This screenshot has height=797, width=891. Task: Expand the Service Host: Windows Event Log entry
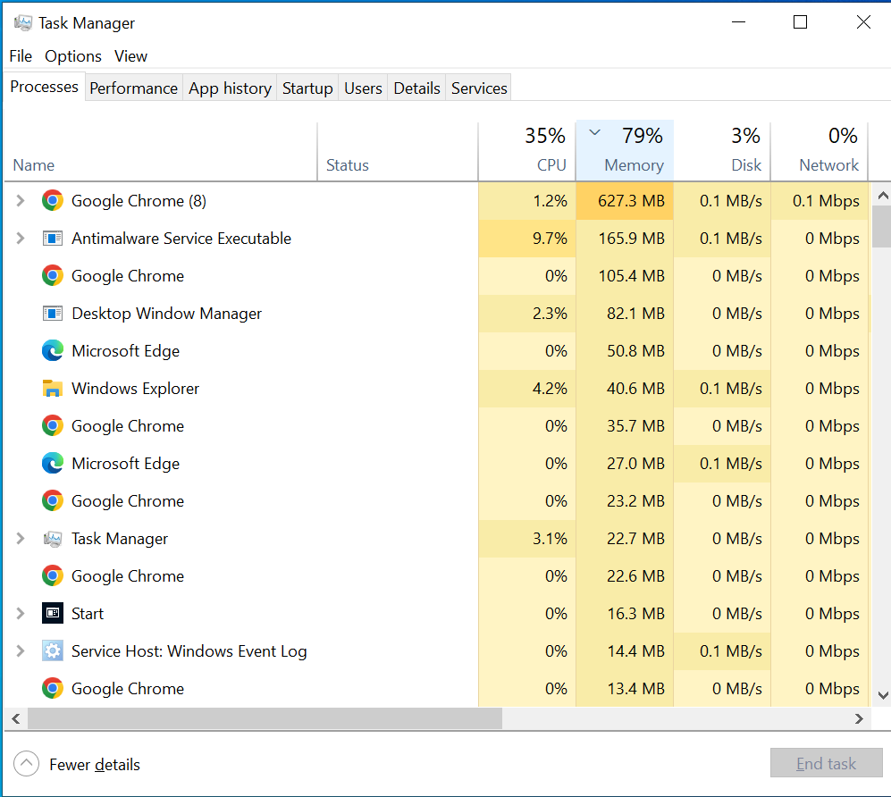[x=21, y=651]
